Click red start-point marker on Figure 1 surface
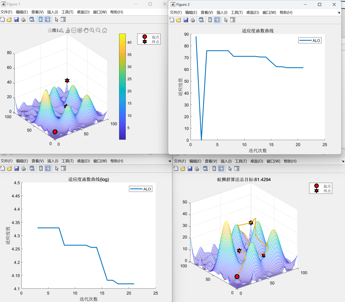 tap(55, 132)
